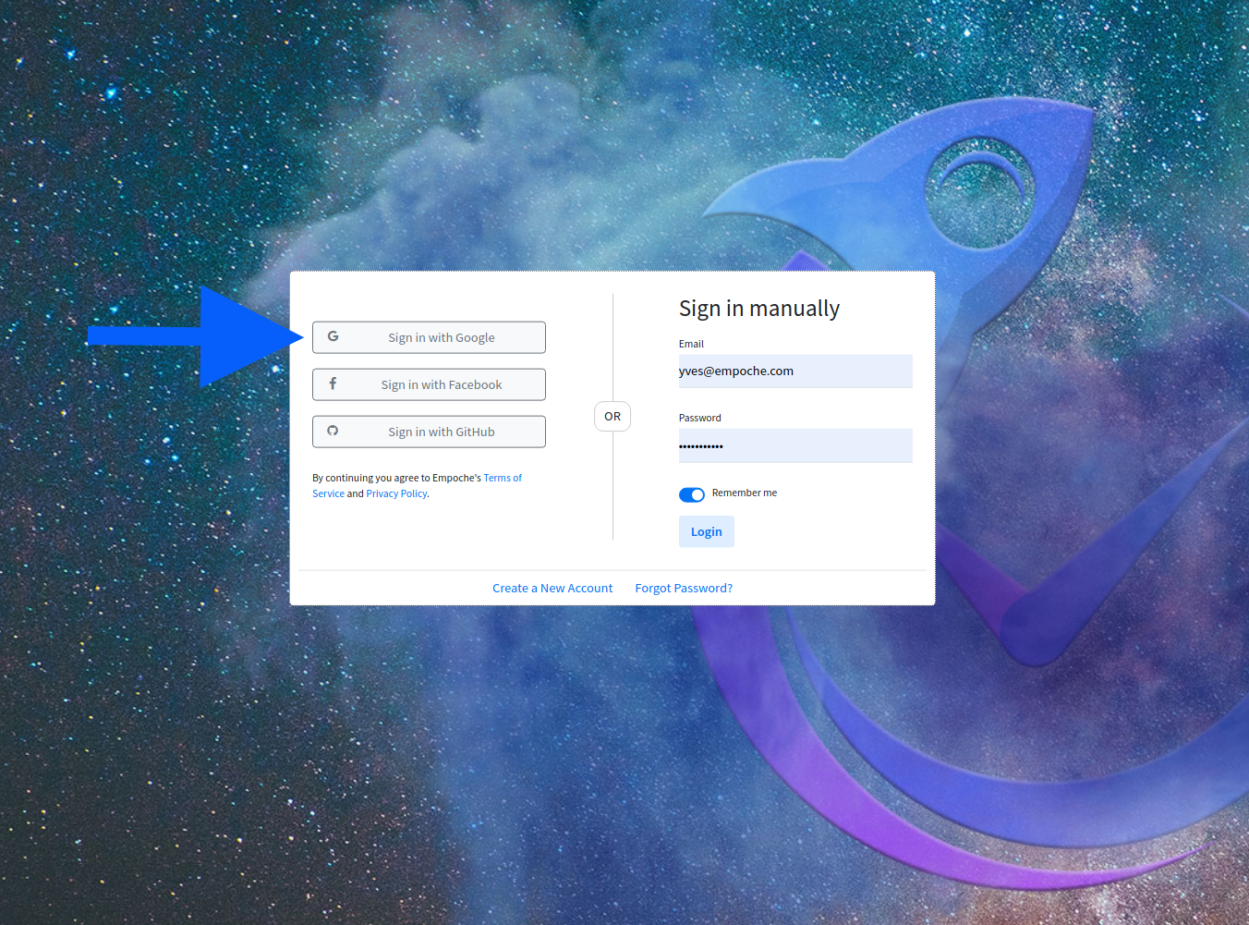Click the Facebook logo icon

(x=333, y=383)
